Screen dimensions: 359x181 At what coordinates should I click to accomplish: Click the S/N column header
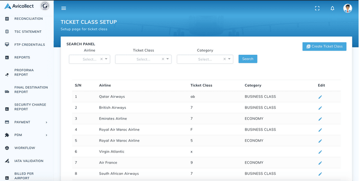coord(78,85)
